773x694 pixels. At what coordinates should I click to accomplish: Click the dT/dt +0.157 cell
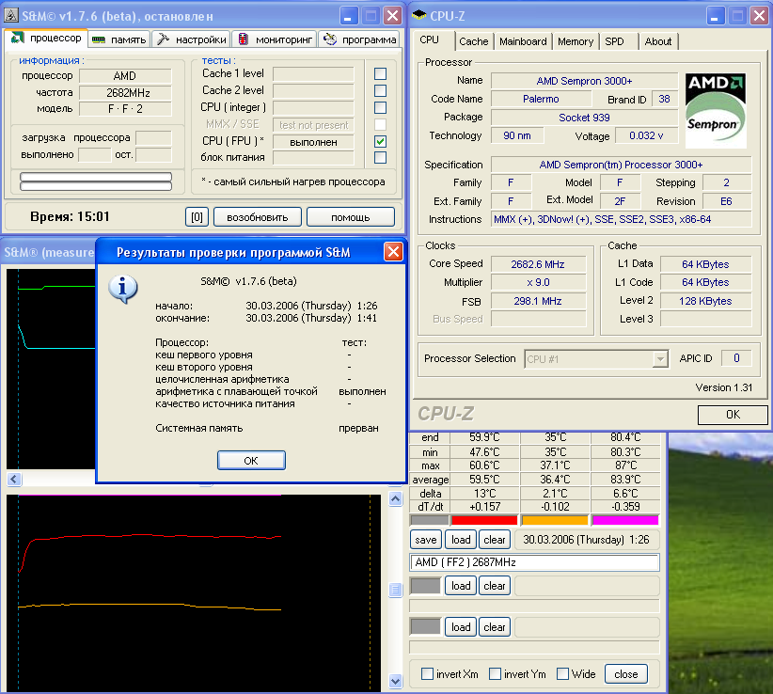pos(485,507)
